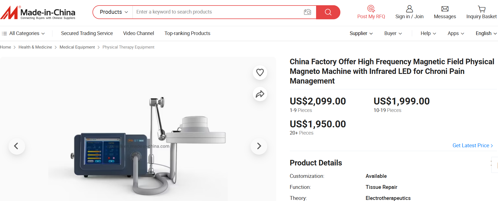The image size is (498, 201).
Task: Click the Post My RFQ icon
Action: coord(371,9)
